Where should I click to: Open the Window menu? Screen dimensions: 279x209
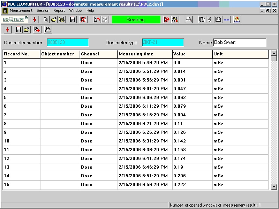coord(76,10)
